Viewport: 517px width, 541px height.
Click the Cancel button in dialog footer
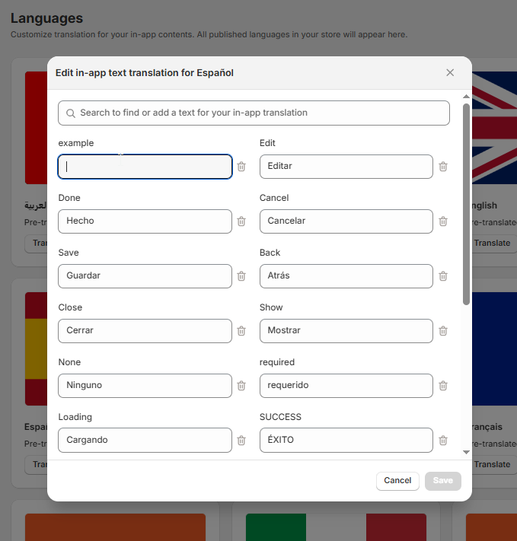pyautogui.click(x=397, y=481)
